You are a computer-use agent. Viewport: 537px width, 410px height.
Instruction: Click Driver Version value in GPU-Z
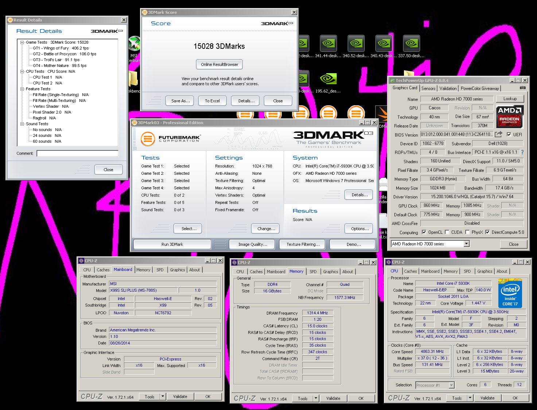(x=472, y=197)
